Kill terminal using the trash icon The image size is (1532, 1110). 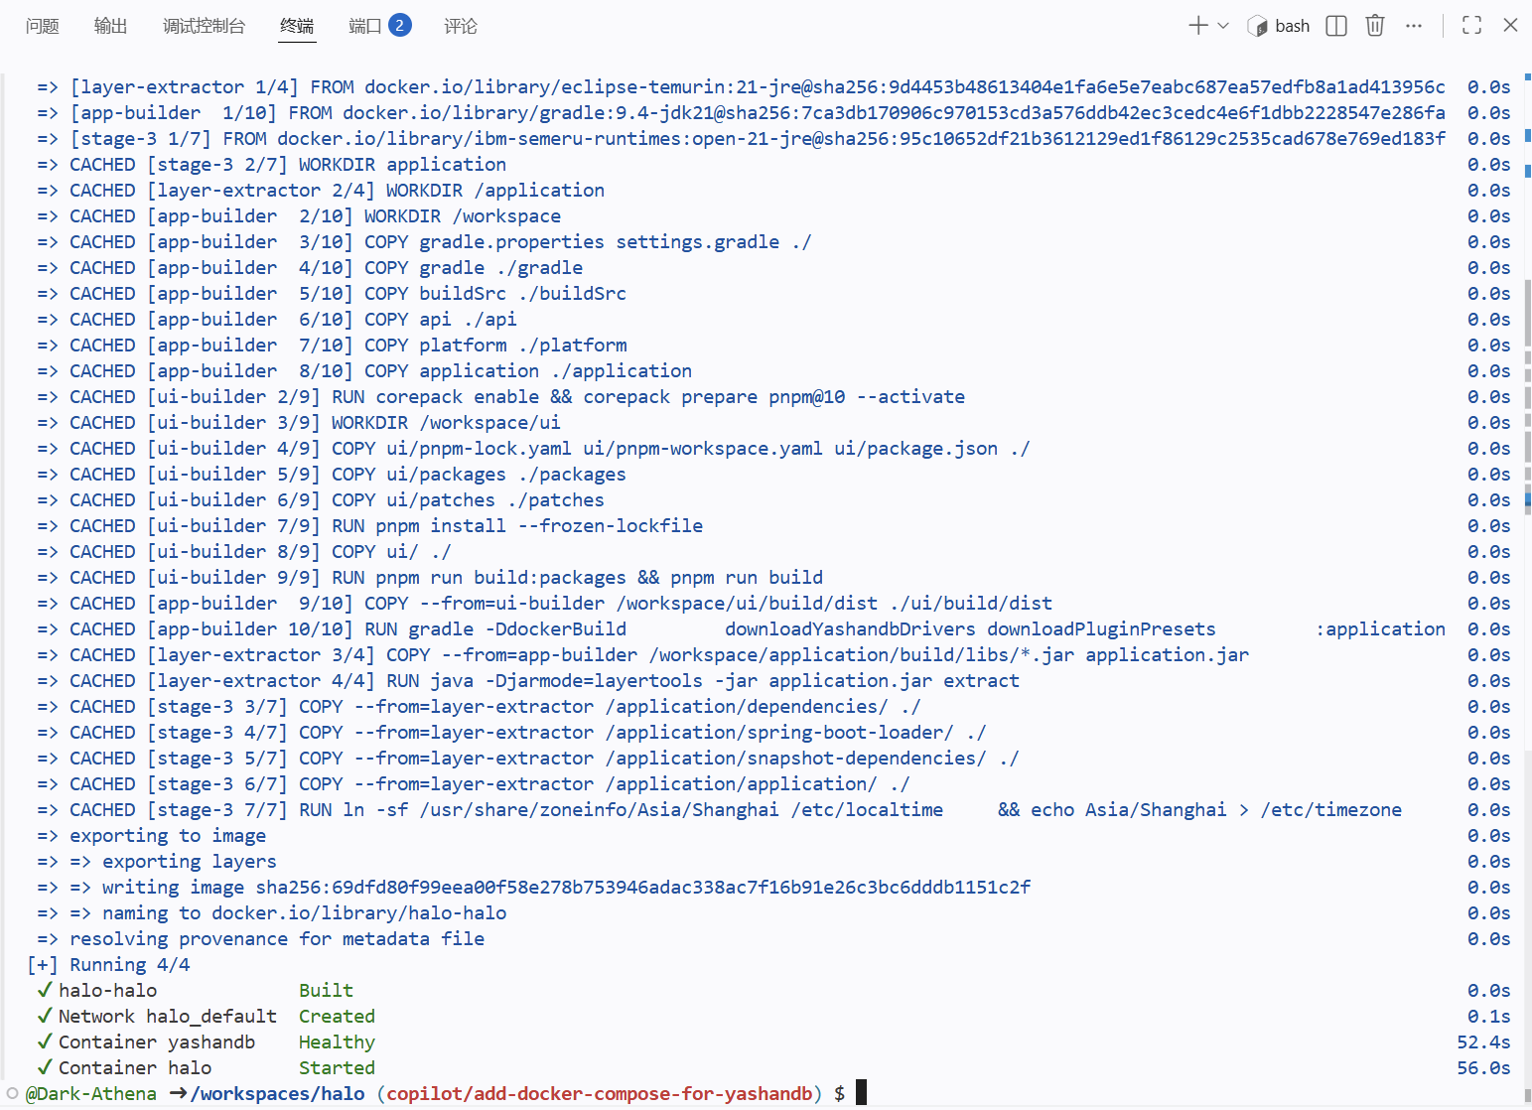coord(1375,26)
